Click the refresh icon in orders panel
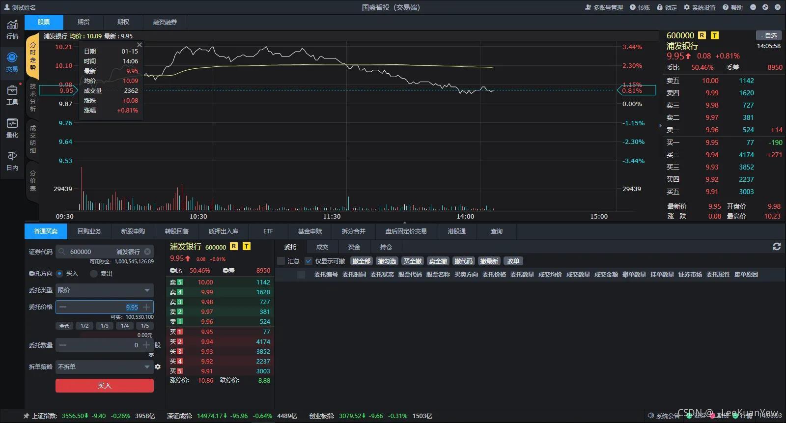Image resolution: width=786 pixels, height=423 pixels. coord(777,247)
